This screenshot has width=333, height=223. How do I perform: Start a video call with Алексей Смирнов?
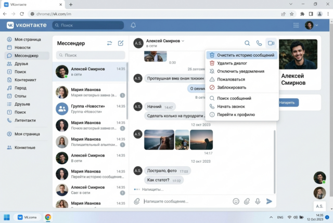click(271, 43)
